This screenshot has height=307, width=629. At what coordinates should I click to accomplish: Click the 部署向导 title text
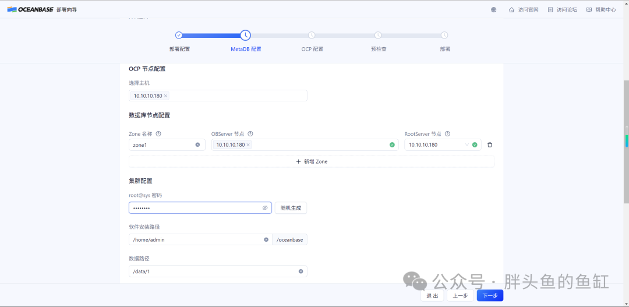point(67,10)
